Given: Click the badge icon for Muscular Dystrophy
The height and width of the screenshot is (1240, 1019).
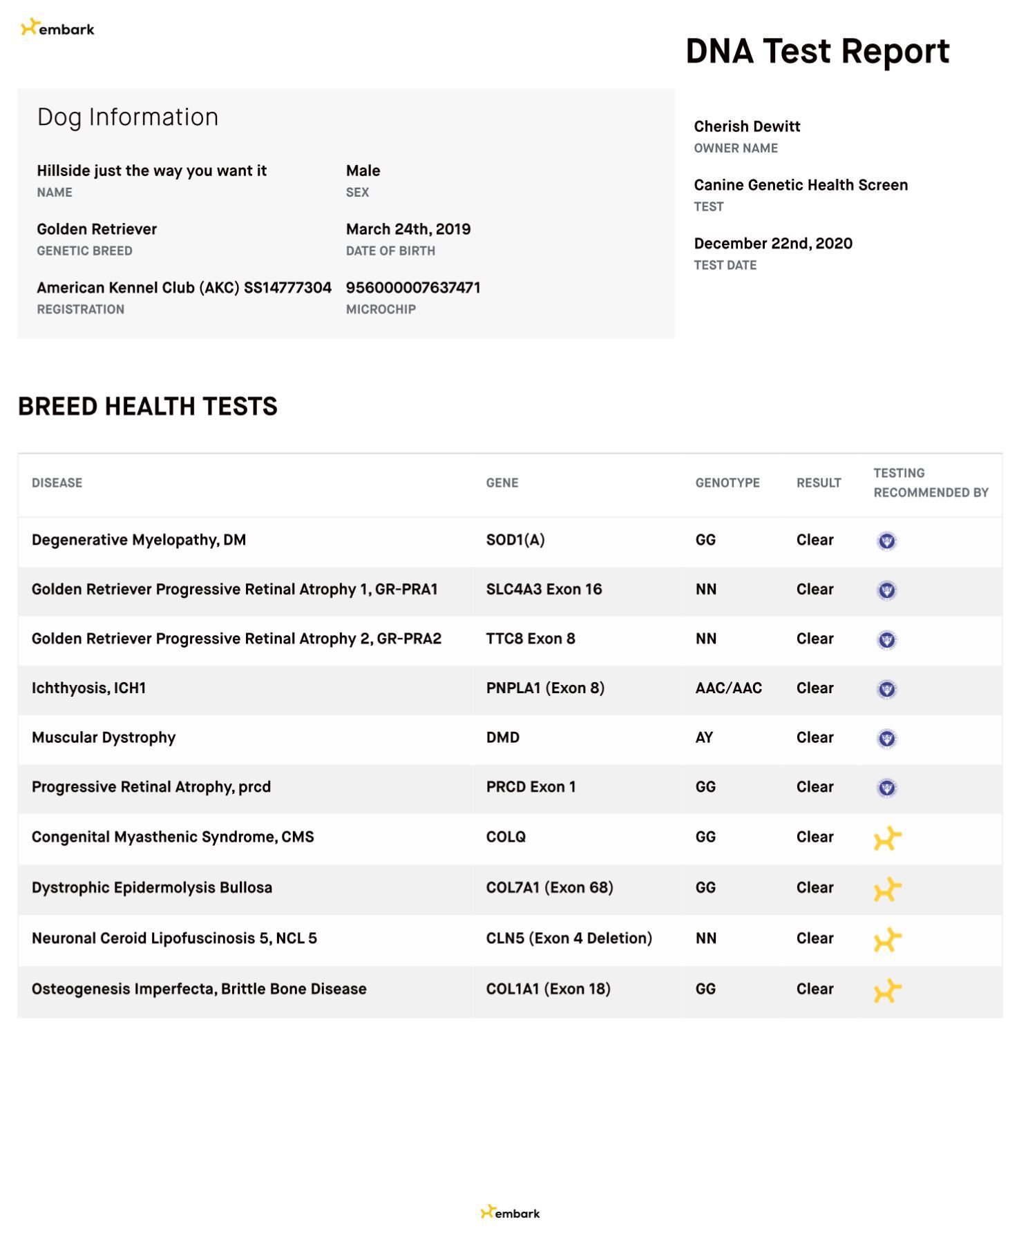Looking at the screenshot, I should pos(887,739).
